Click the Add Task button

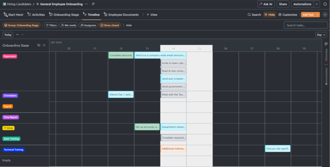[308, 15]
